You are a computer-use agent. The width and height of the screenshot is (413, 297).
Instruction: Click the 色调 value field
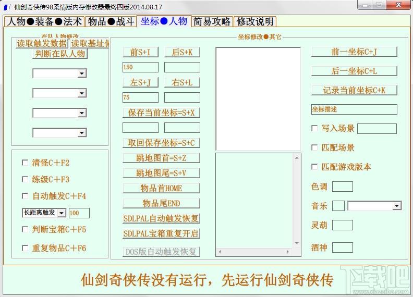pos(343,187)
